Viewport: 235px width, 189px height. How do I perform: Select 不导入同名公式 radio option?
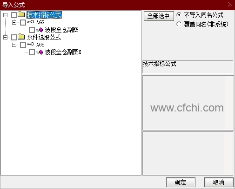(x=179, y=15)
